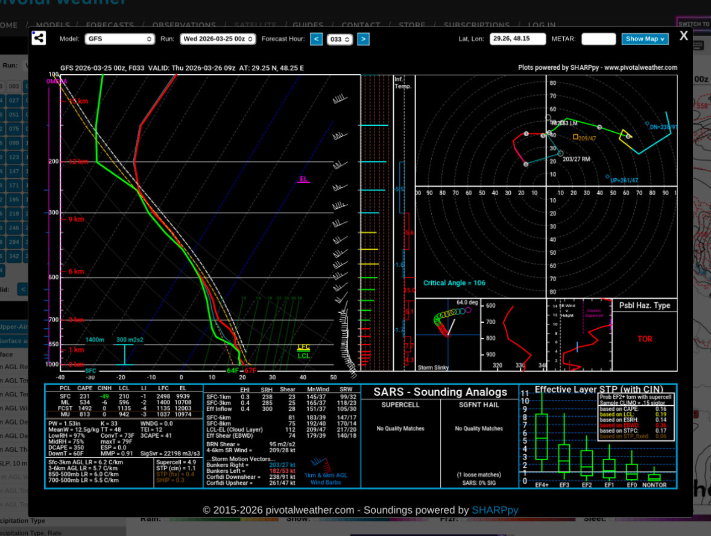The height and width of the screenshot is (536, 711).
Task: Select forecast hour 342 in background list
Action: pos(14,256)
